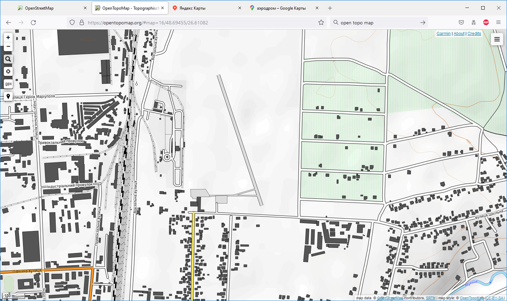Screen dimensions: 507x301
Task: Click the URL address bar
Action: pos(199,23)
